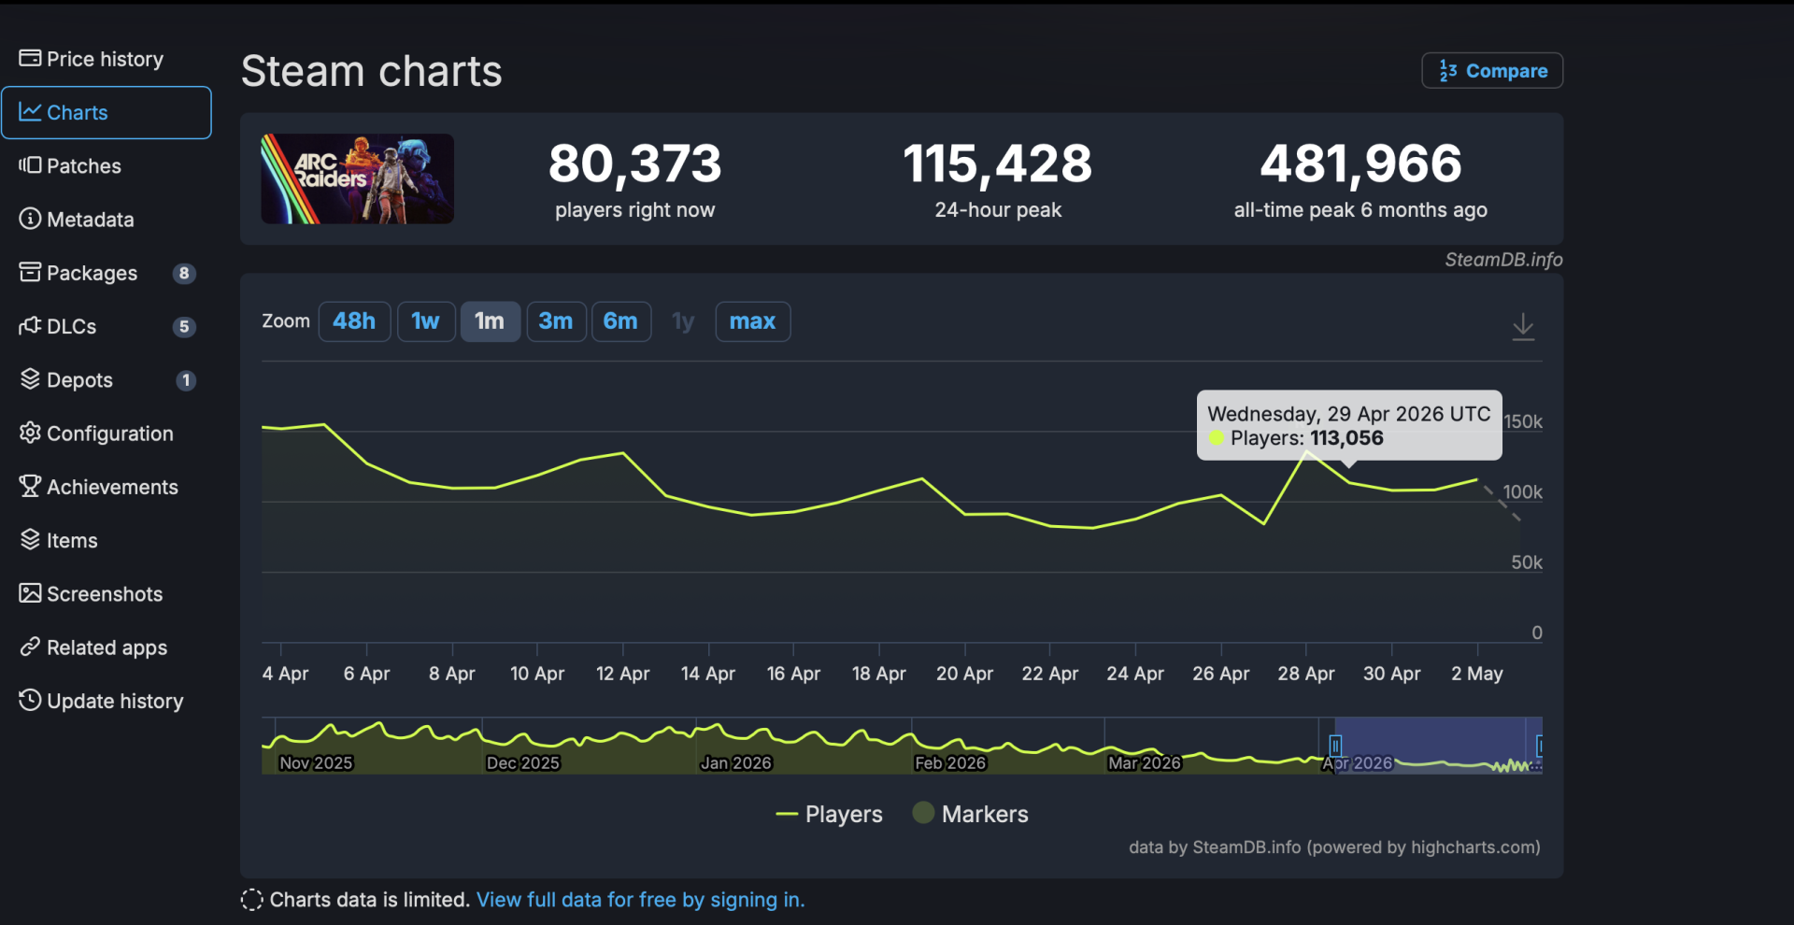Viewport: 1794px width, 925px height.
Task: Click Feb 2026 label in navigator
Action: pos(950,763)
